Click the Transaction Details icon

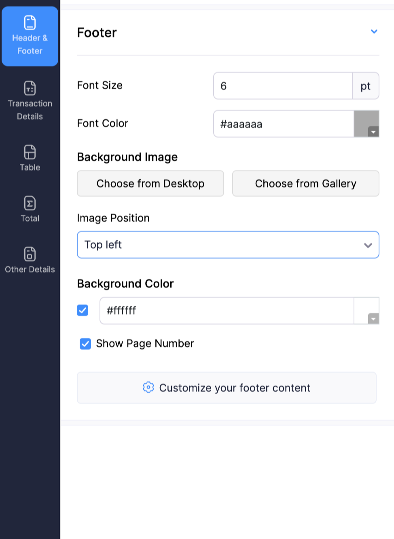click(x=30, y=88)
